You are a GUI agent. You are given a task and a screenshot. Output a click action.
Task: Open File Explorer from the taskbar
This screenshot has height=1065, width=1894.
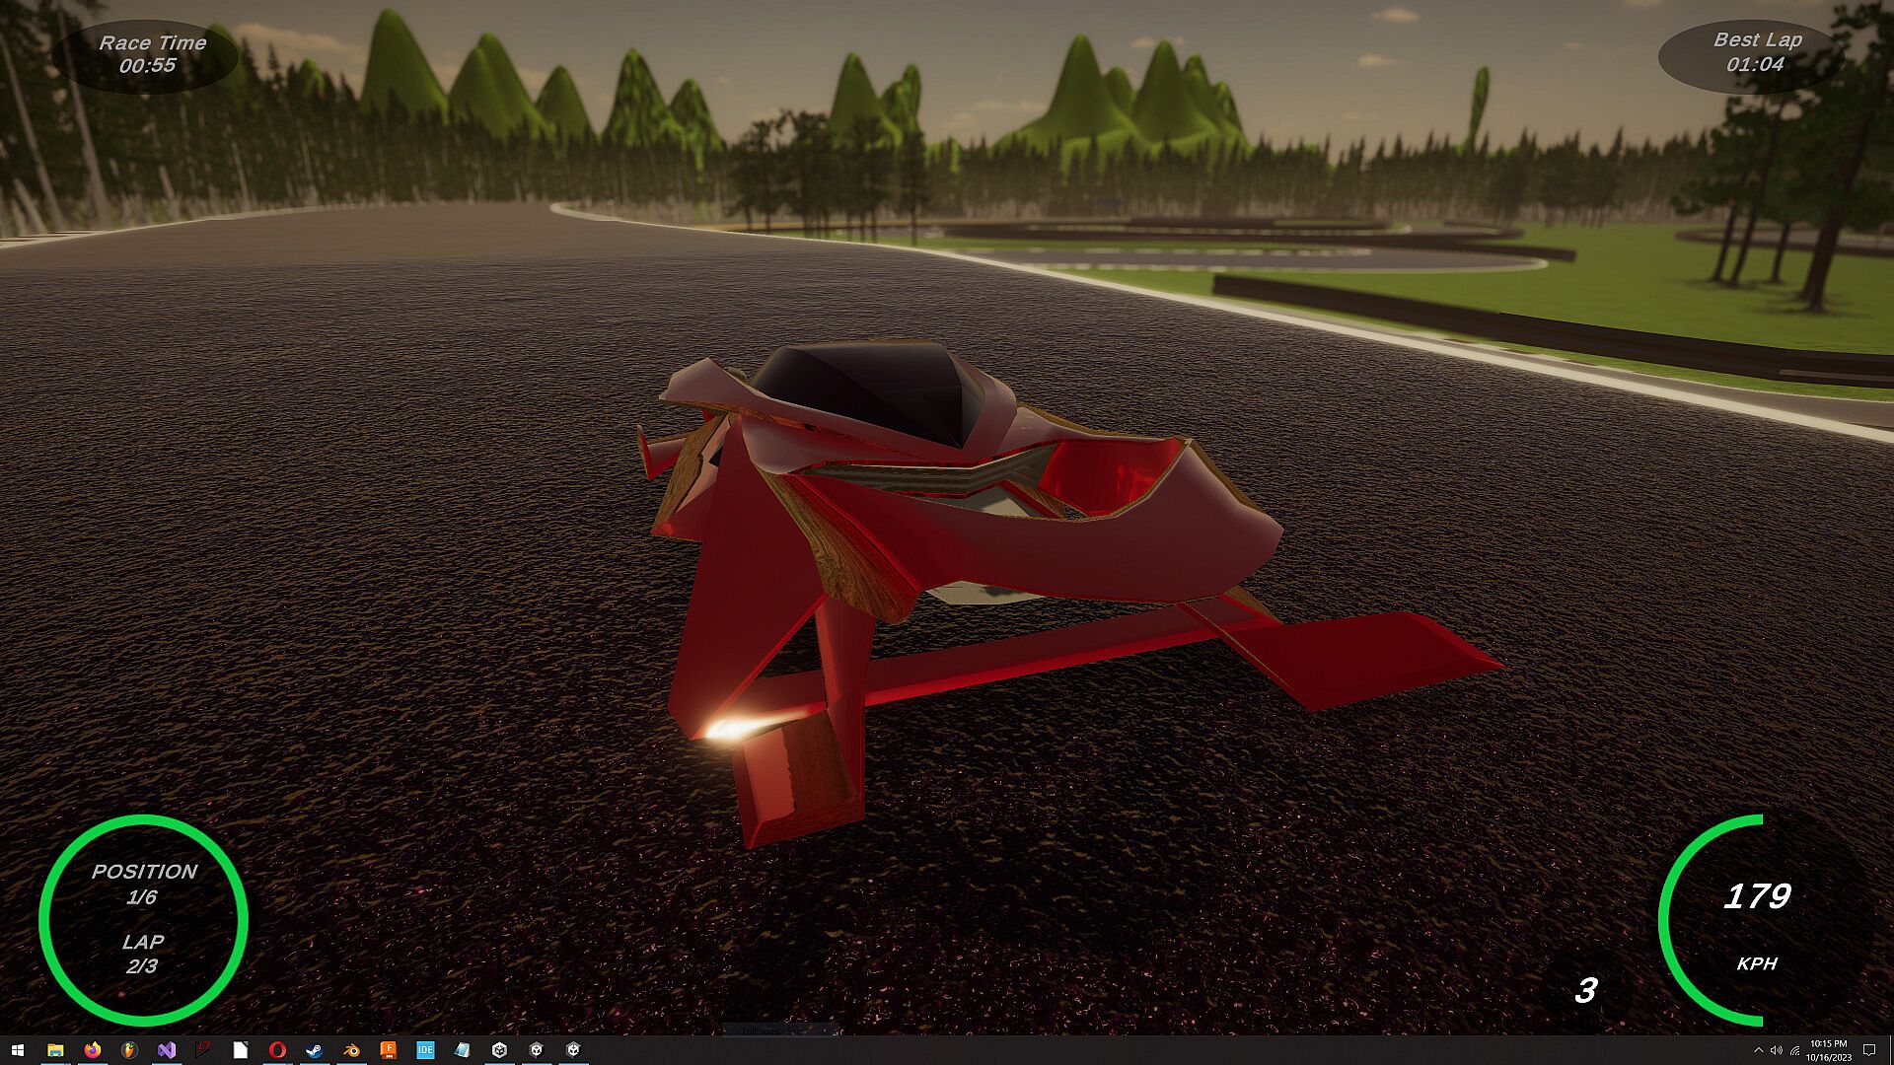pyautogui.click(x=55, y=1050)
